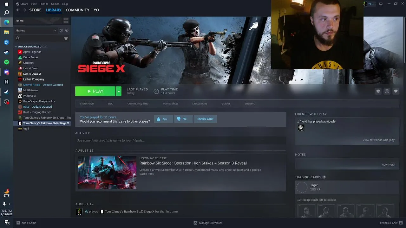Screen dimensions: 406x228
Task: Click thumbs down No recommendation
Action: pyautogui.click(x=183, y=119)
